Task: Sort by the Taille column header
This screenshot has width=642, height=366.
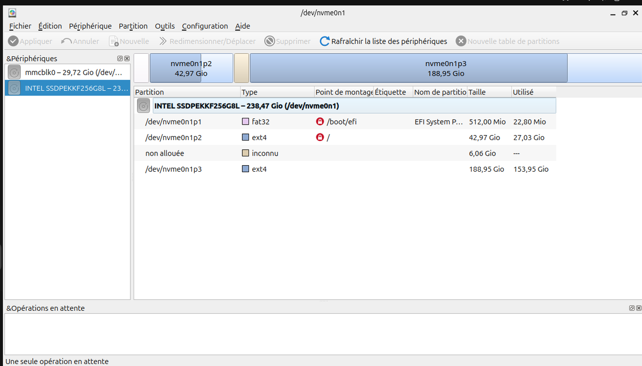Action: click(489, 92)
